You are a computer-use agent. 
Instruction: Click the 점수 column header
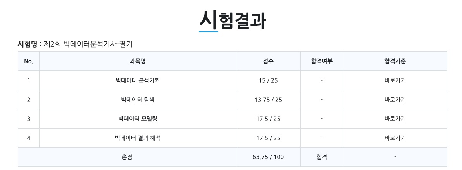[x=268, y=61]
